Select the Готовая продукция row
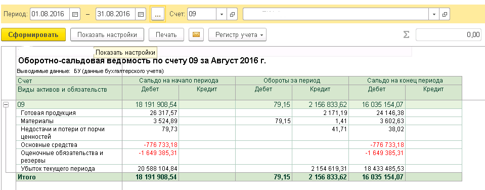This screenshot has width=485, height=190. [x=239, y=113]
